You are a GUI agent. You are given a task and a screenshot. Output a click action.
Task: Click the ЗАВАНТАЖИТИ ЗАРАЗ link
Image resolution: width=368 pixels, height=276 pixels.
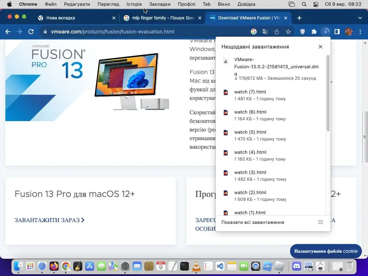49,220
